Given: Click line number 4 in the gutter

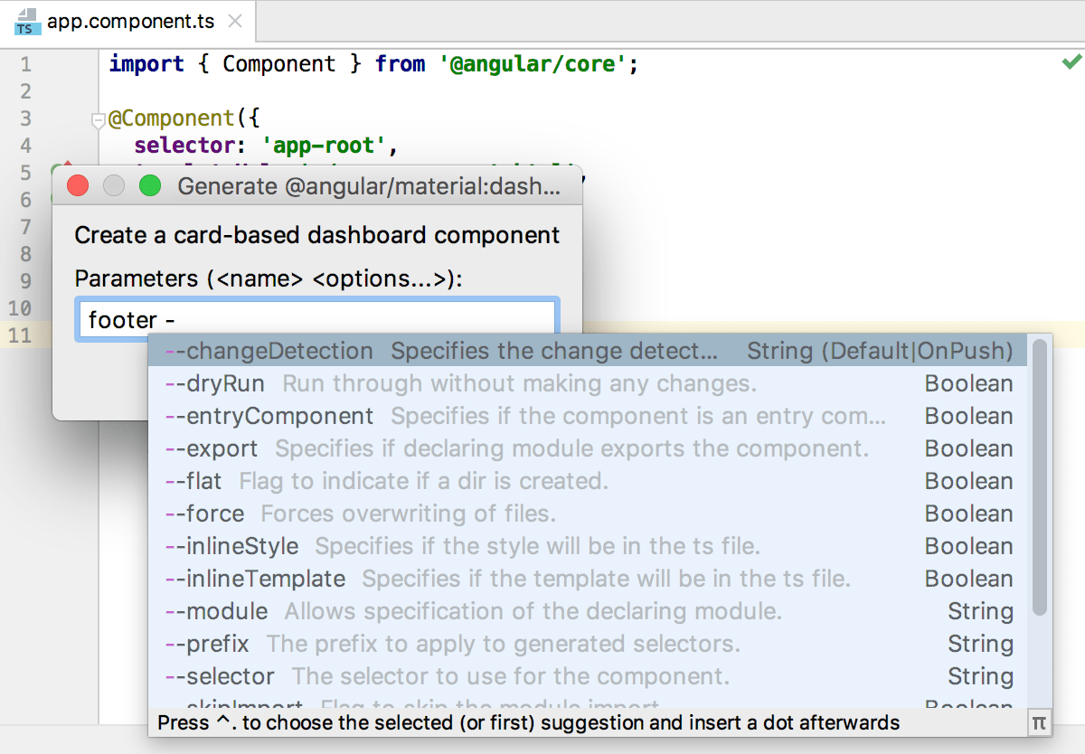Looking at the screenshot, I should coord(25,146).
